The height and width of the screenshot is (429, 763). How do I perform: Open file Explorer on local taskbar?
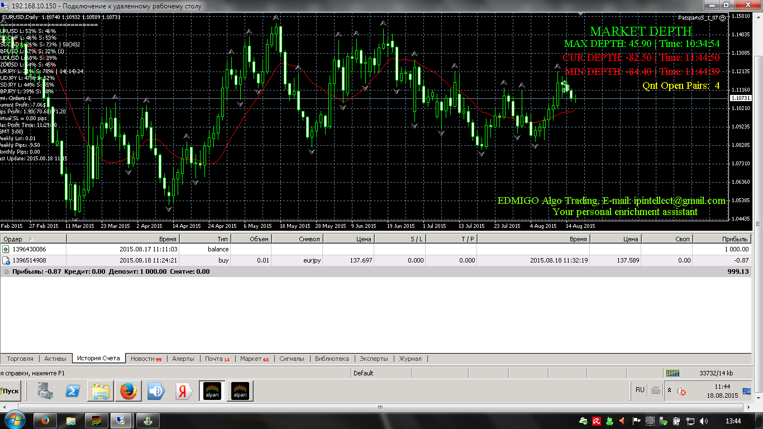[71, 421]
